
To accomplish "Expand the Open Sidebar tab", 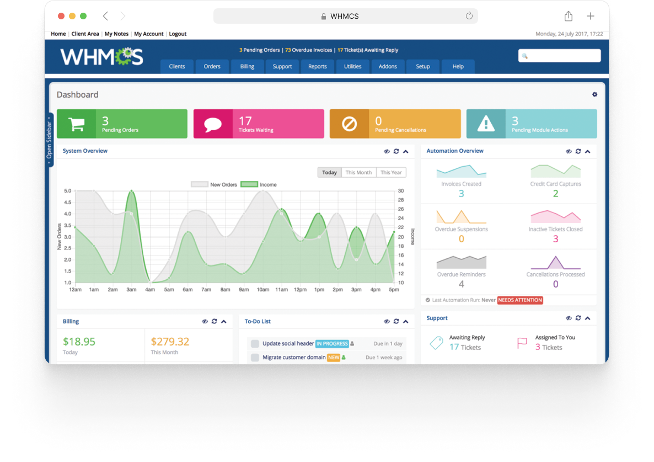I will 50,140.
